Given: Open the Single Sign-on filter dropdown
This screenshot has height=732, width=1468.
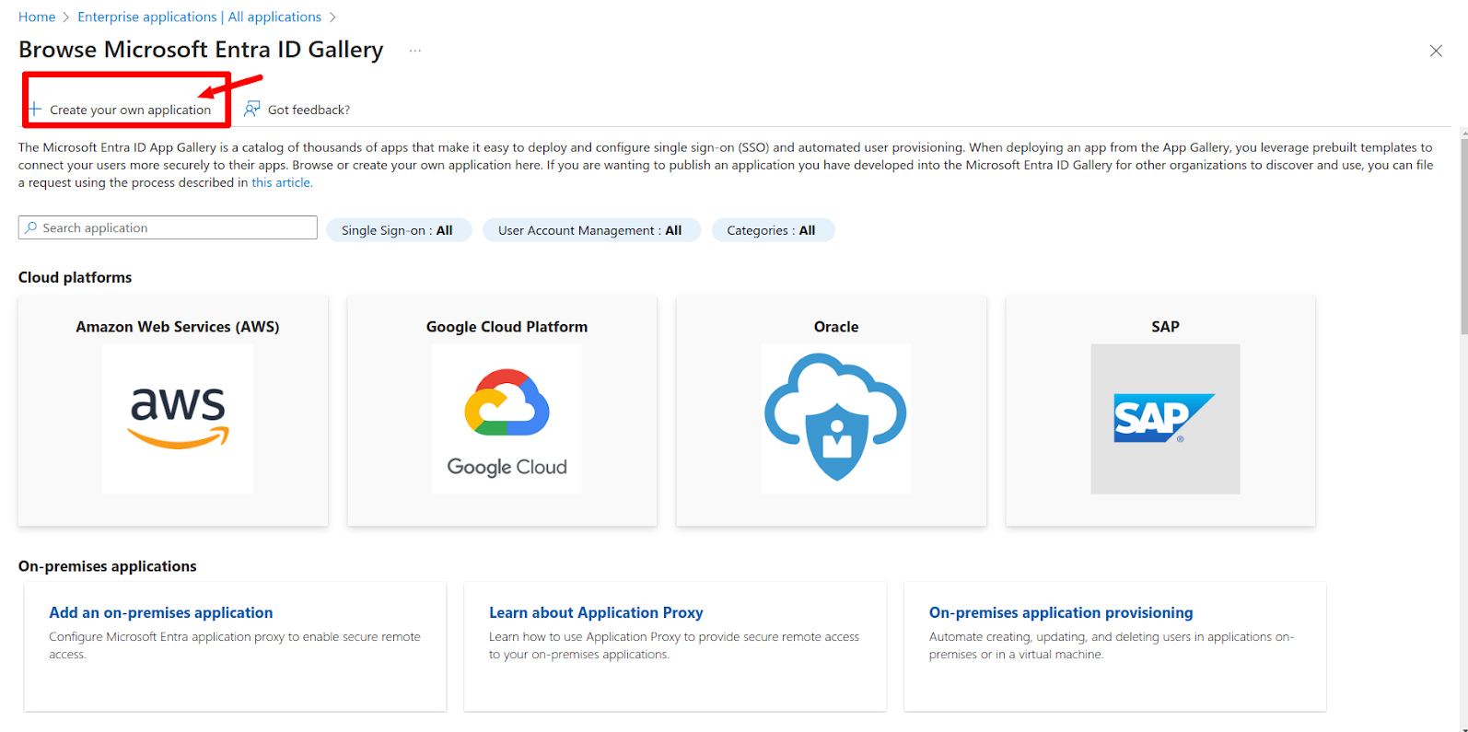Looking at the screenshot, I should pos(398,230).
